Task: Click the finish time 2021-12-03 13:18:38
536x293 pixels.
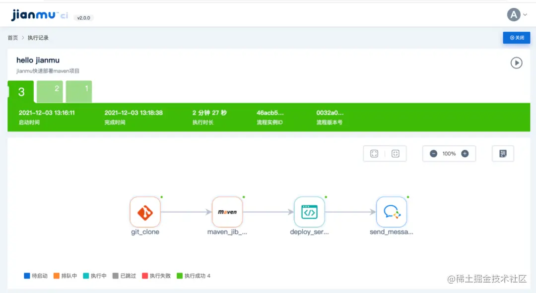Action: click(134, 113)
